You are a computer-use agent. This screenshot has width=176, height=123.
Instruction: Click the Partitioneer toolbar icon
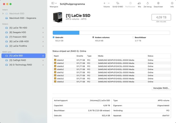click(130, 3)
